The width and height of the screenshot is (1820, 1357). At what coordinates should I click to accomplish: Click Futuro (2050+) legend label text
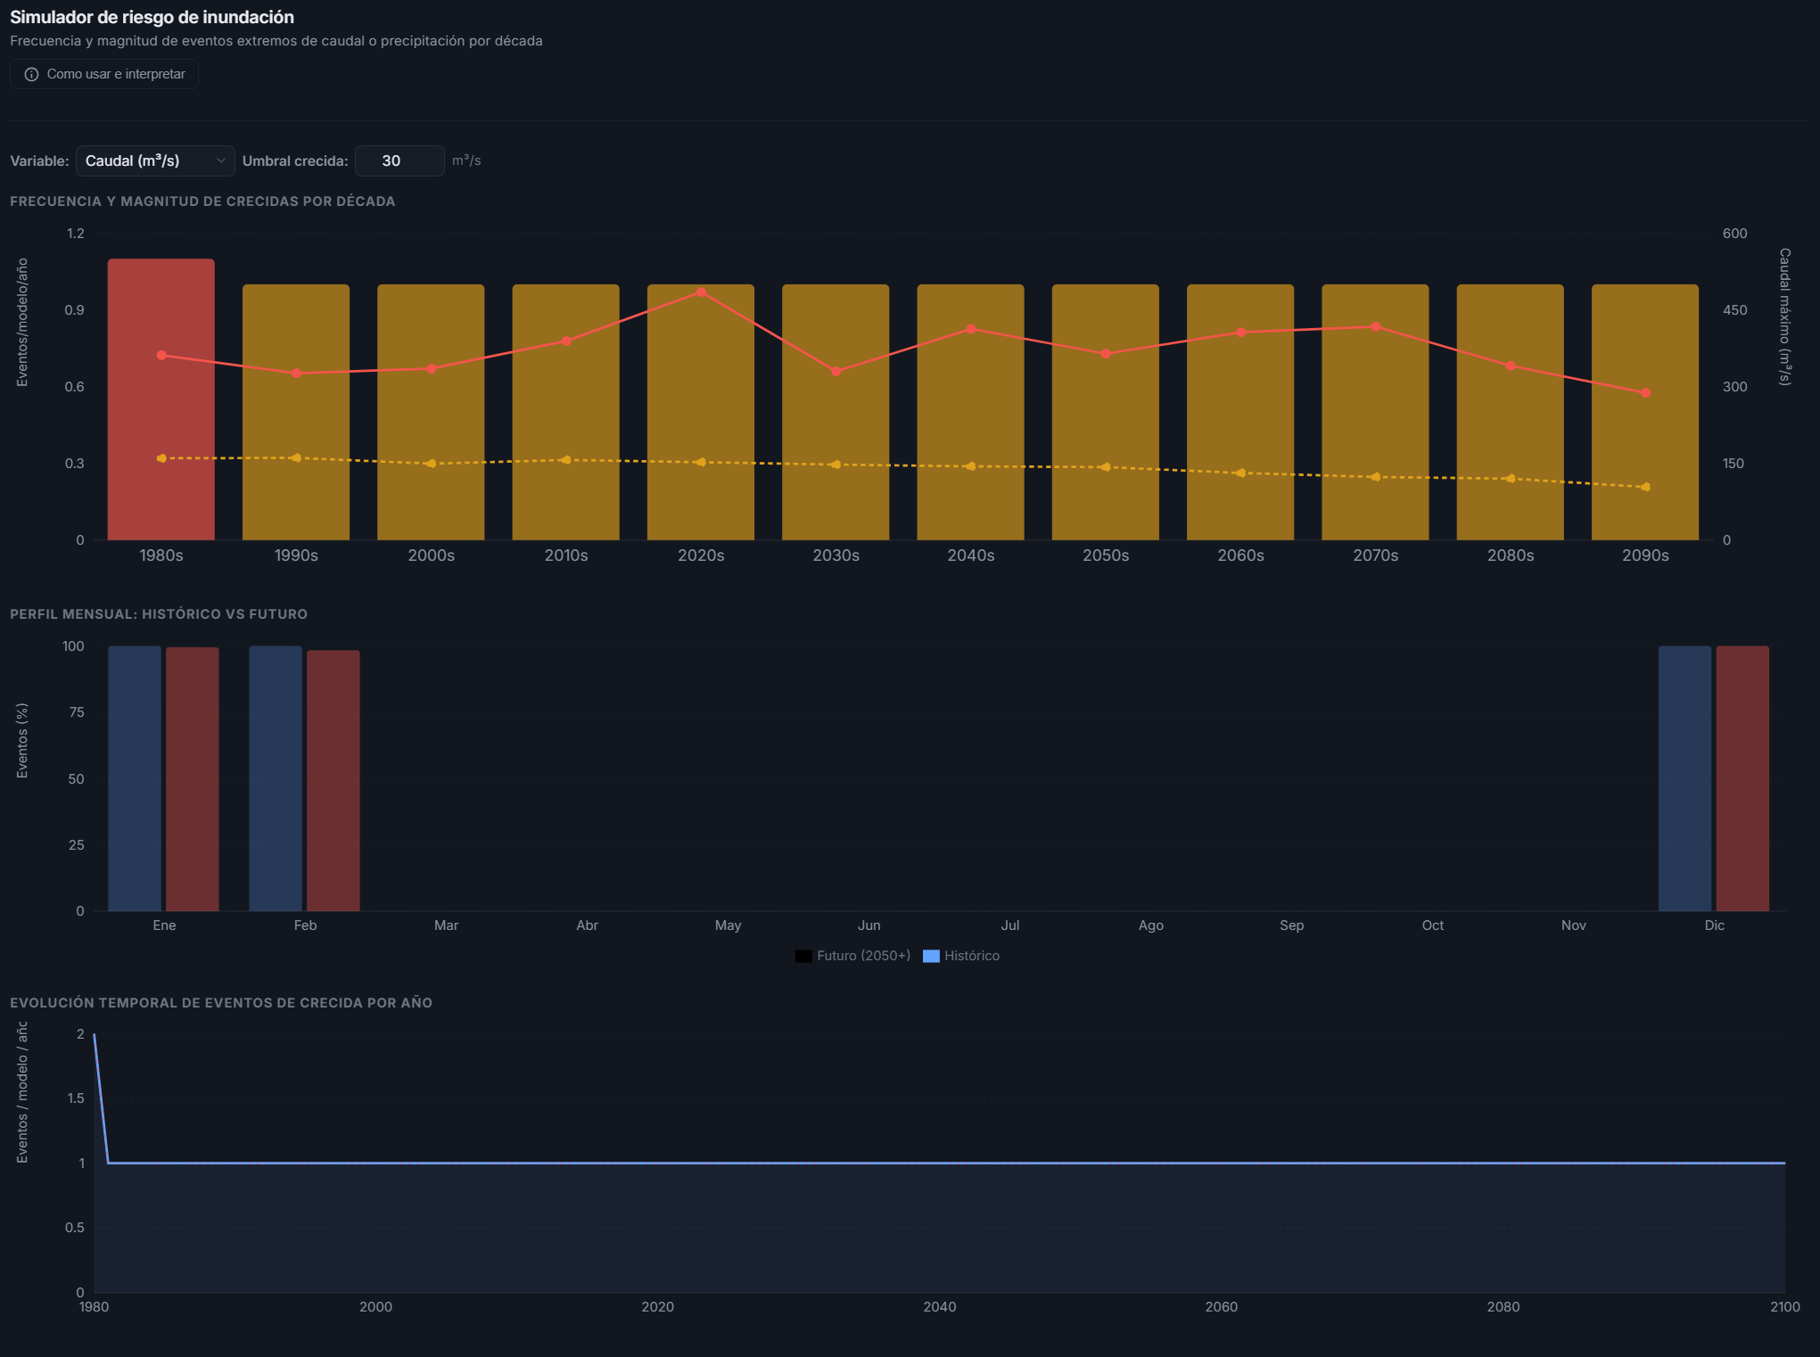click(863, 956)
